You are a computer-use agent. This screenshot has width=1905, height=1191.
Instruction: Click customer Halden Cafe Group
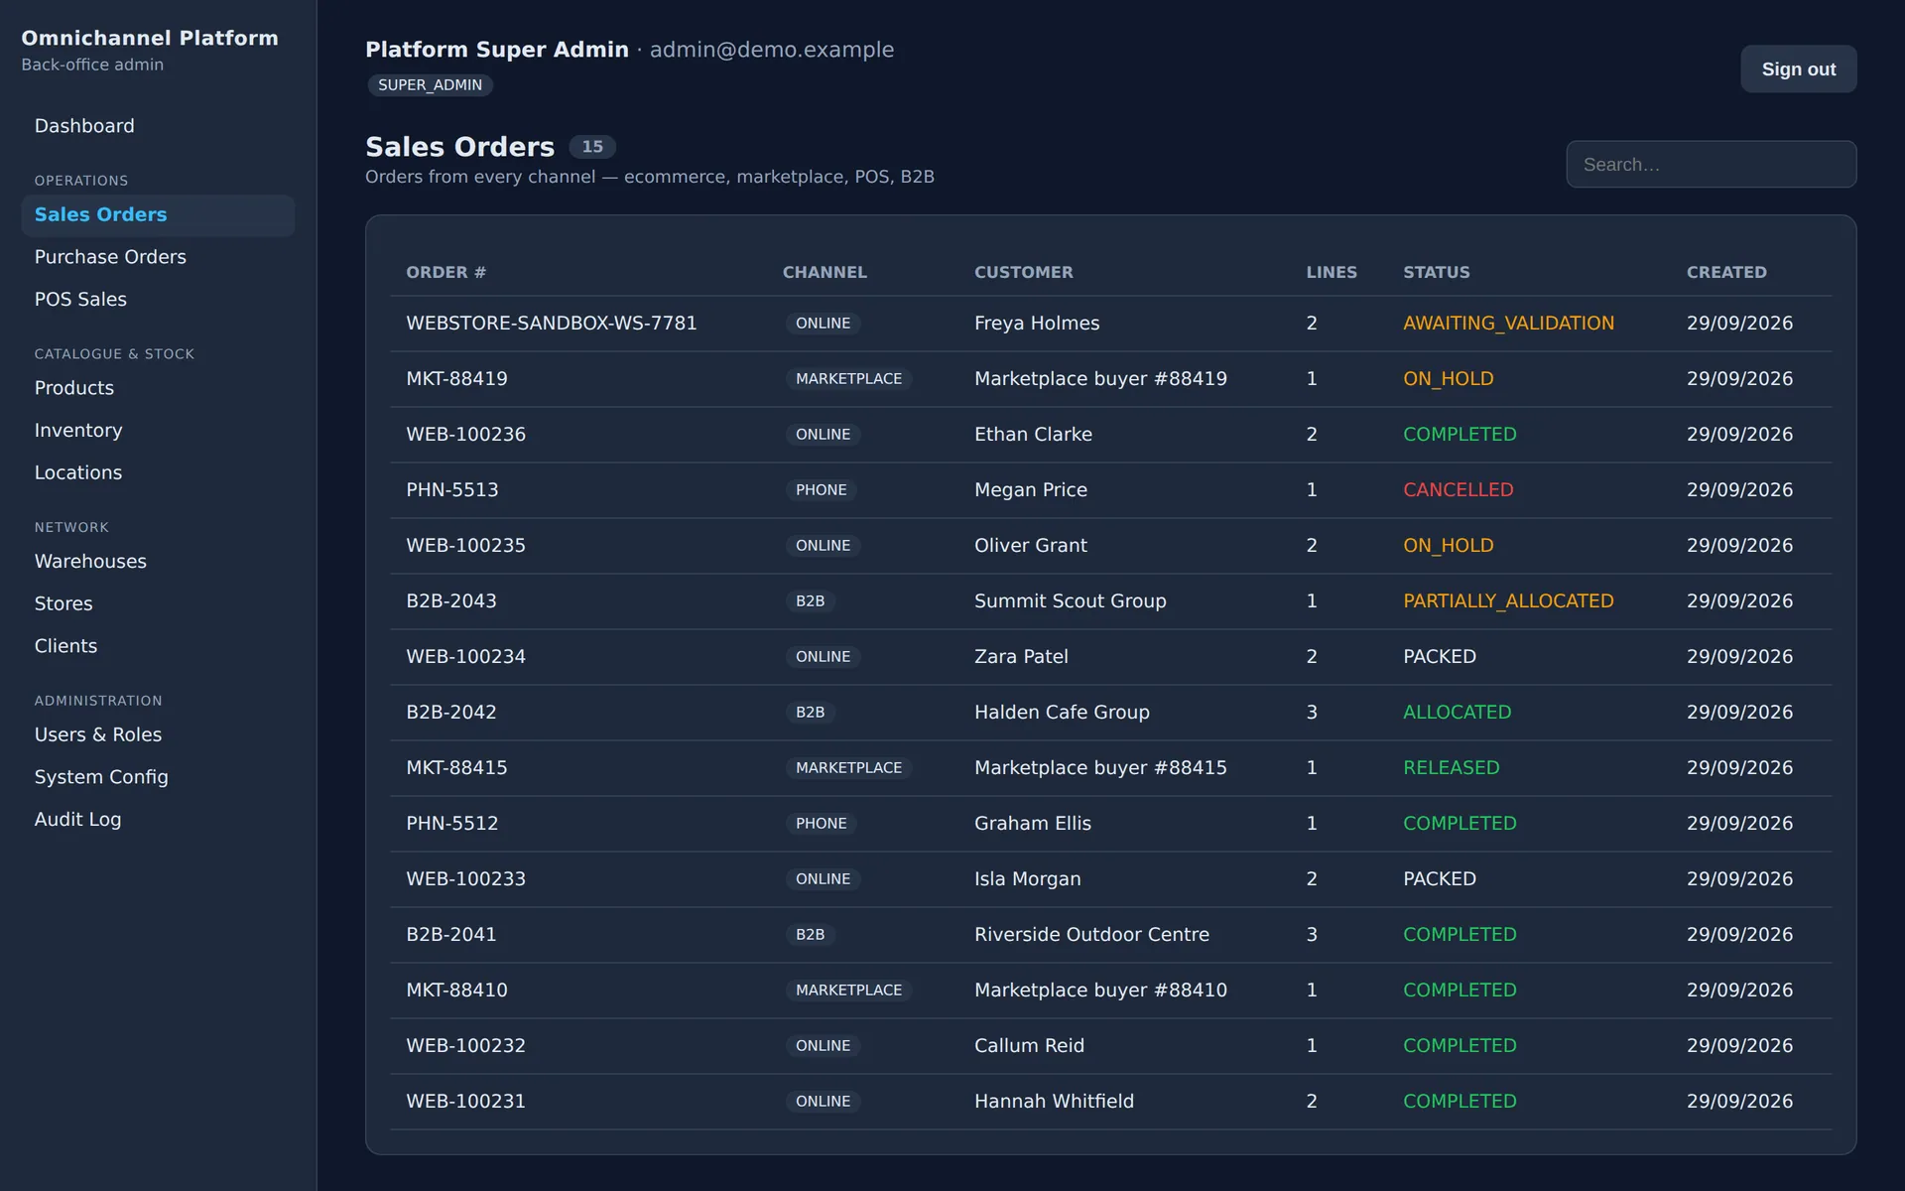[1062, 713]
